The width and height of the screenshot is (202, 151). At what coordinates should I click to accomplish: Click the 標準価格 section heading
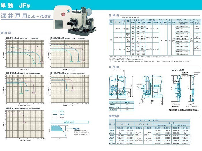113,116
